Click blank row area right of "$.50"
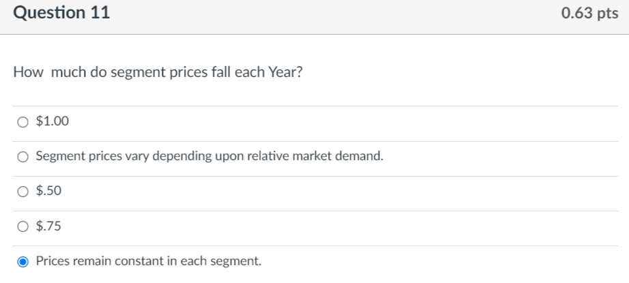This screenshot has height=283, width=629. [341, 192]
